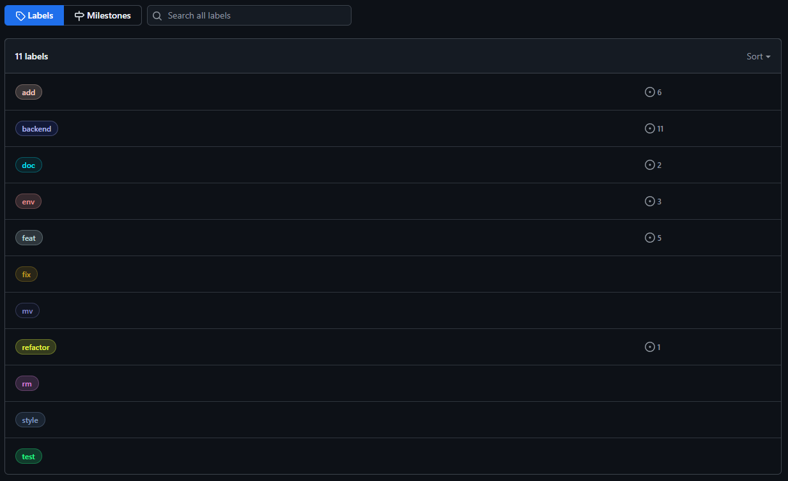
Task: Open the mv label entry
Action: pyautogui.click(x=27, y=310)
